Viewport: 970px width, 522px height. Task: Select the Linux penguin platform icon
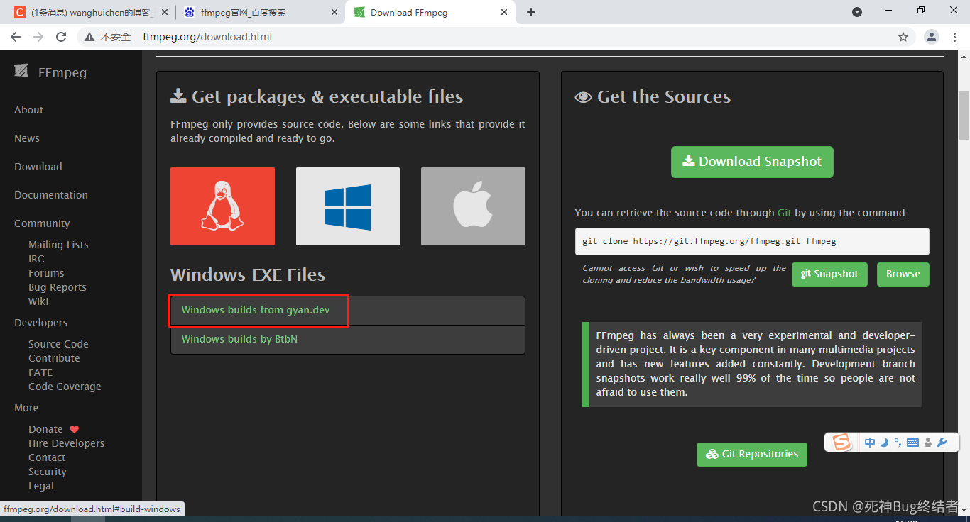pos(222,206)
